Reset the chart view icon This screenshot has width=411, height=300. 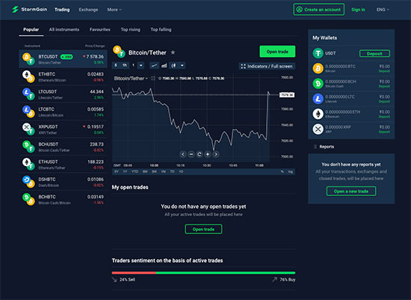pyautogui.click(x=200, y=154)
